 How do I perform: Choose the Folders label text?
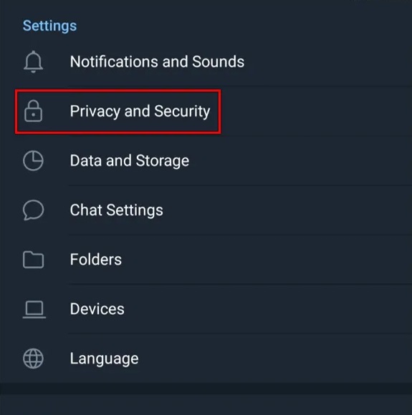[x=96, y=259]
